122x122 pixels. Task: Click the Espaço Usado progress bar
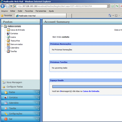pos(87,87)
